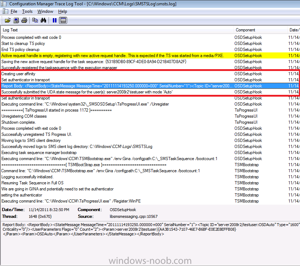Select 'Logging successfully initialized.' row
300x266 pixels.
coord(150,177)
